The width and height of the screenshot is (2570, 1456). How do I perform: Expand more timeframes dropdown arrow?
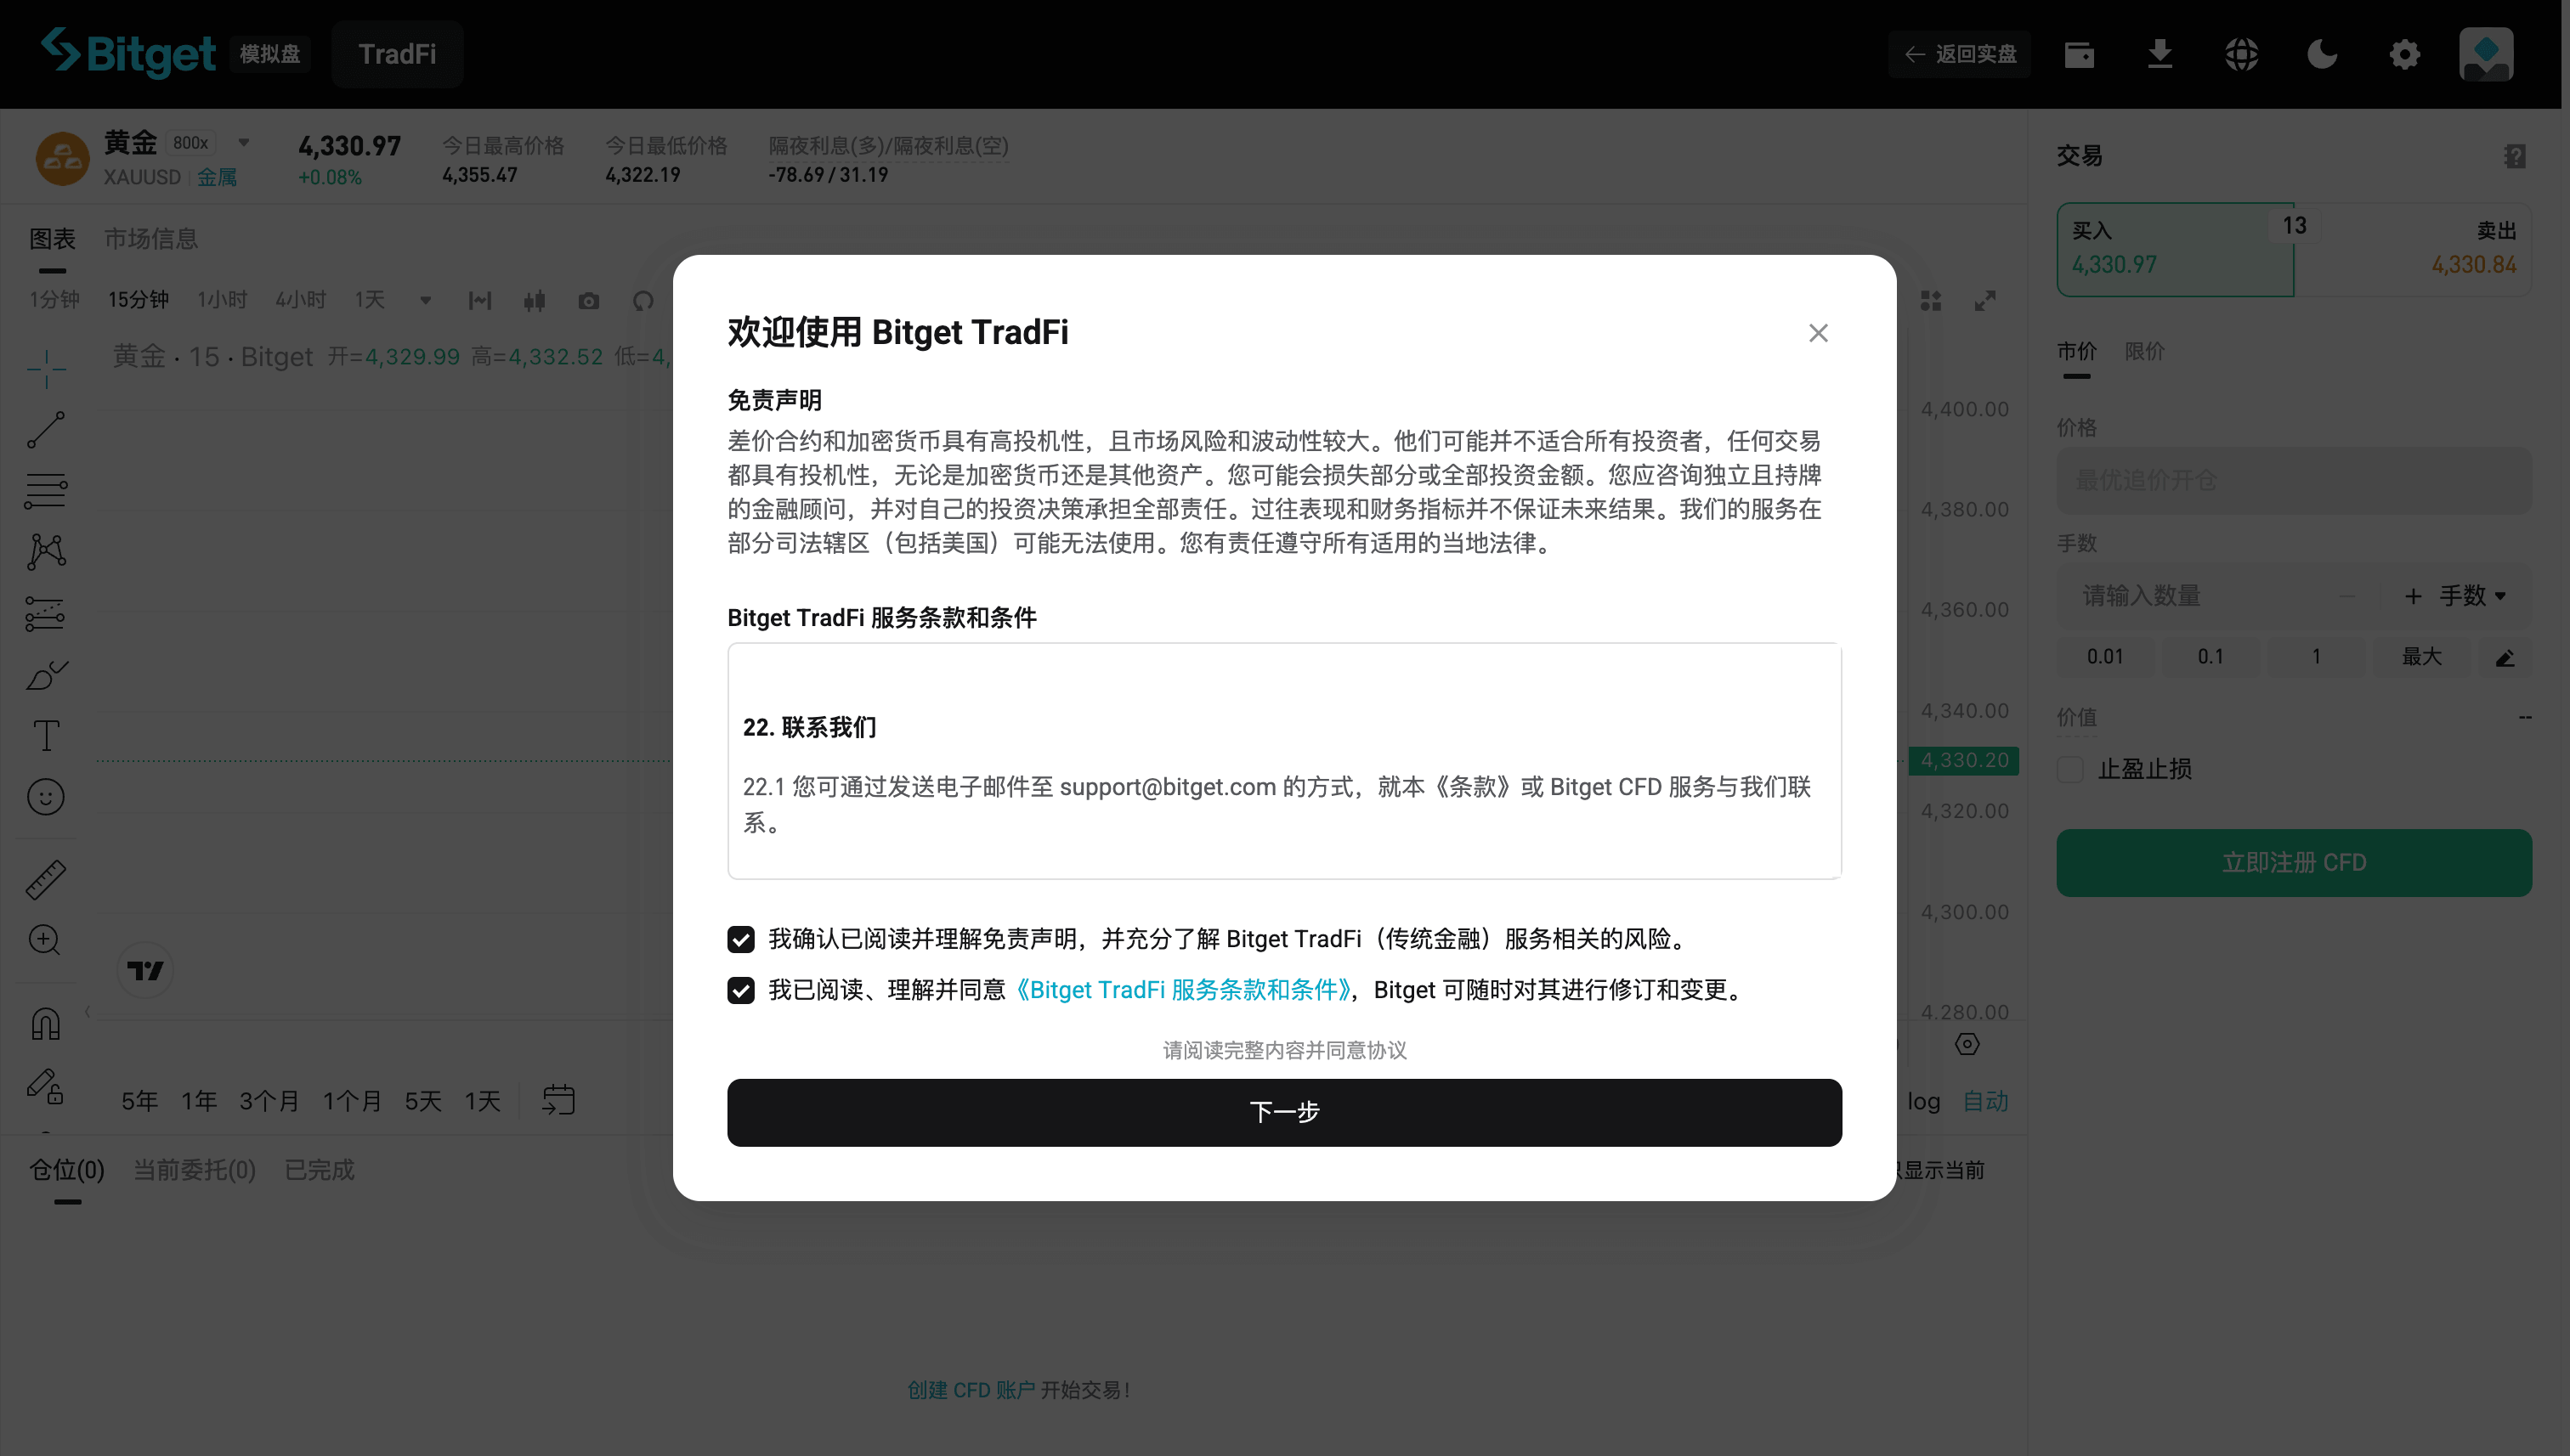coord(425,301)
